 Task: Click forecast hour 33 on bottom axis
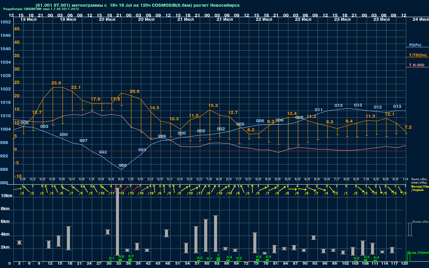coord(119,264)
